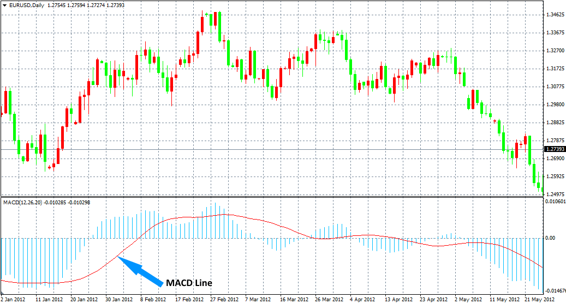Viewport: 566px width, 304px height.
Task: Select the 11 Jan 2012 date label
Action: 49,300
